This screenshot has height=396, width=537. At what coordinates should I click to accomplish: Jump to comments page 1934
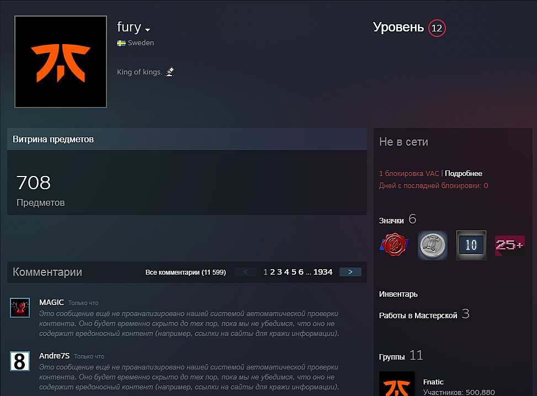tap(323, 272)
